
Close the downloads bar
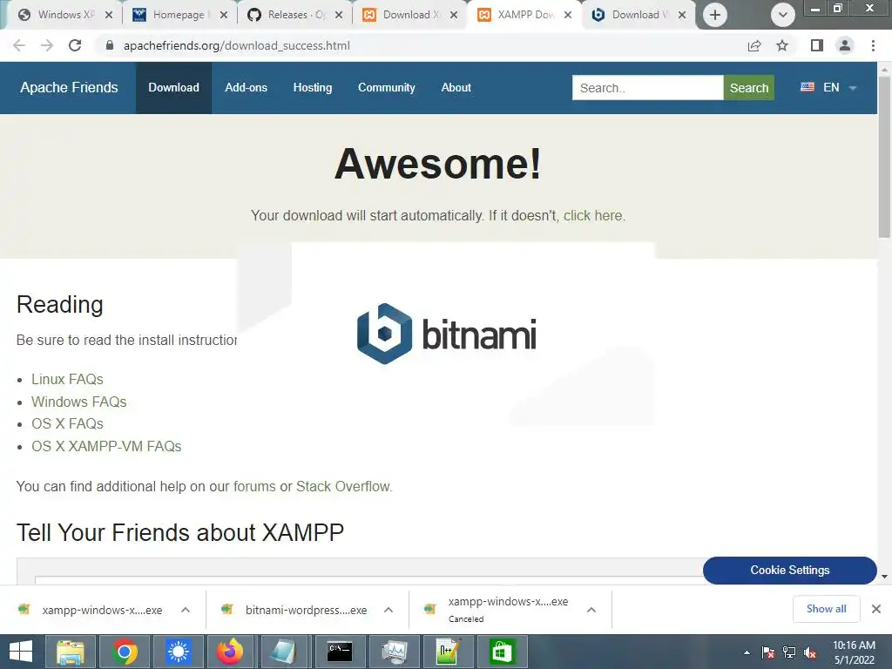876,609
